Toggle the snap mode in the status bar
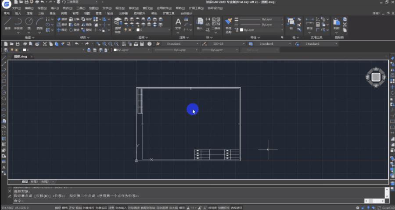 57,208
